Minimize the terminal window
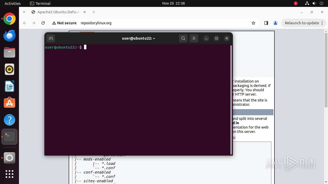 point(206,38)
